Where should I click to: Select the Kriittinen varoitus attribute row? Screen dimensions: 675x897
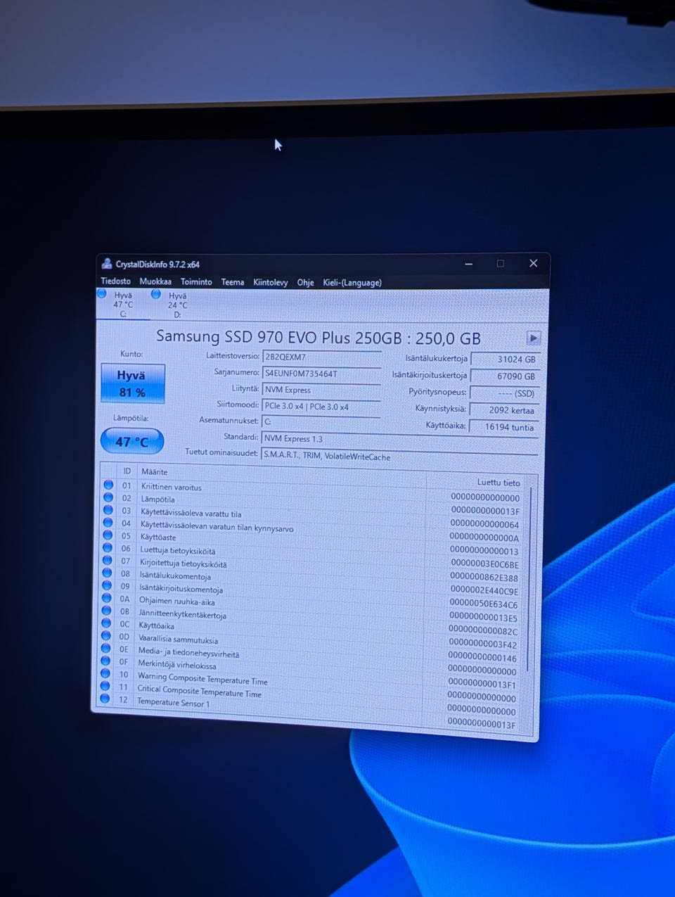click(313, 491)
